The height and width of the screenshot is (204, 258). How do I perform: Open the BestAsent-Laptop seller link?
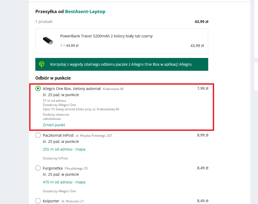(85, 11)
